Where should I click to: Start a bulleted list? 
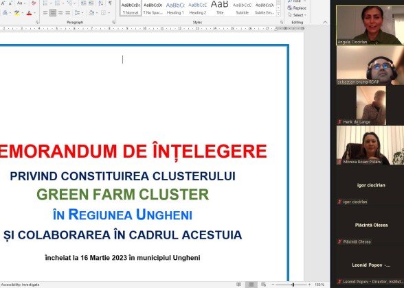coord(45,3)
